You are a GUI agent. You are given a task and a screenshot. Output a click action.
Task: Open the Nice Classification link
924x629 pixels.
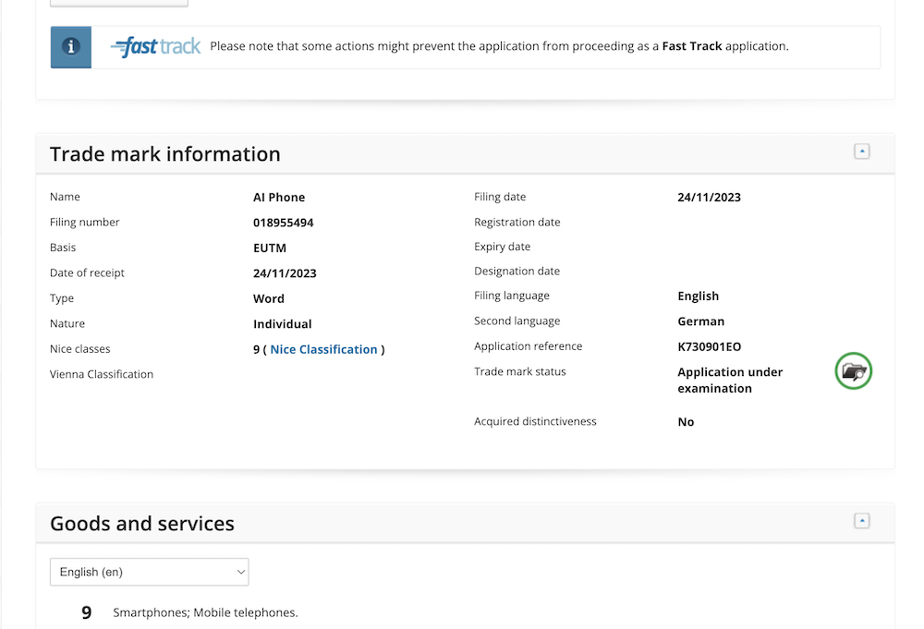(x=323, y=349)
